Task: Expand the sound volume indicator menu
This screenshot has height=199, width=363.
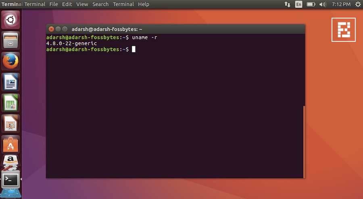Action: point(323,4)
